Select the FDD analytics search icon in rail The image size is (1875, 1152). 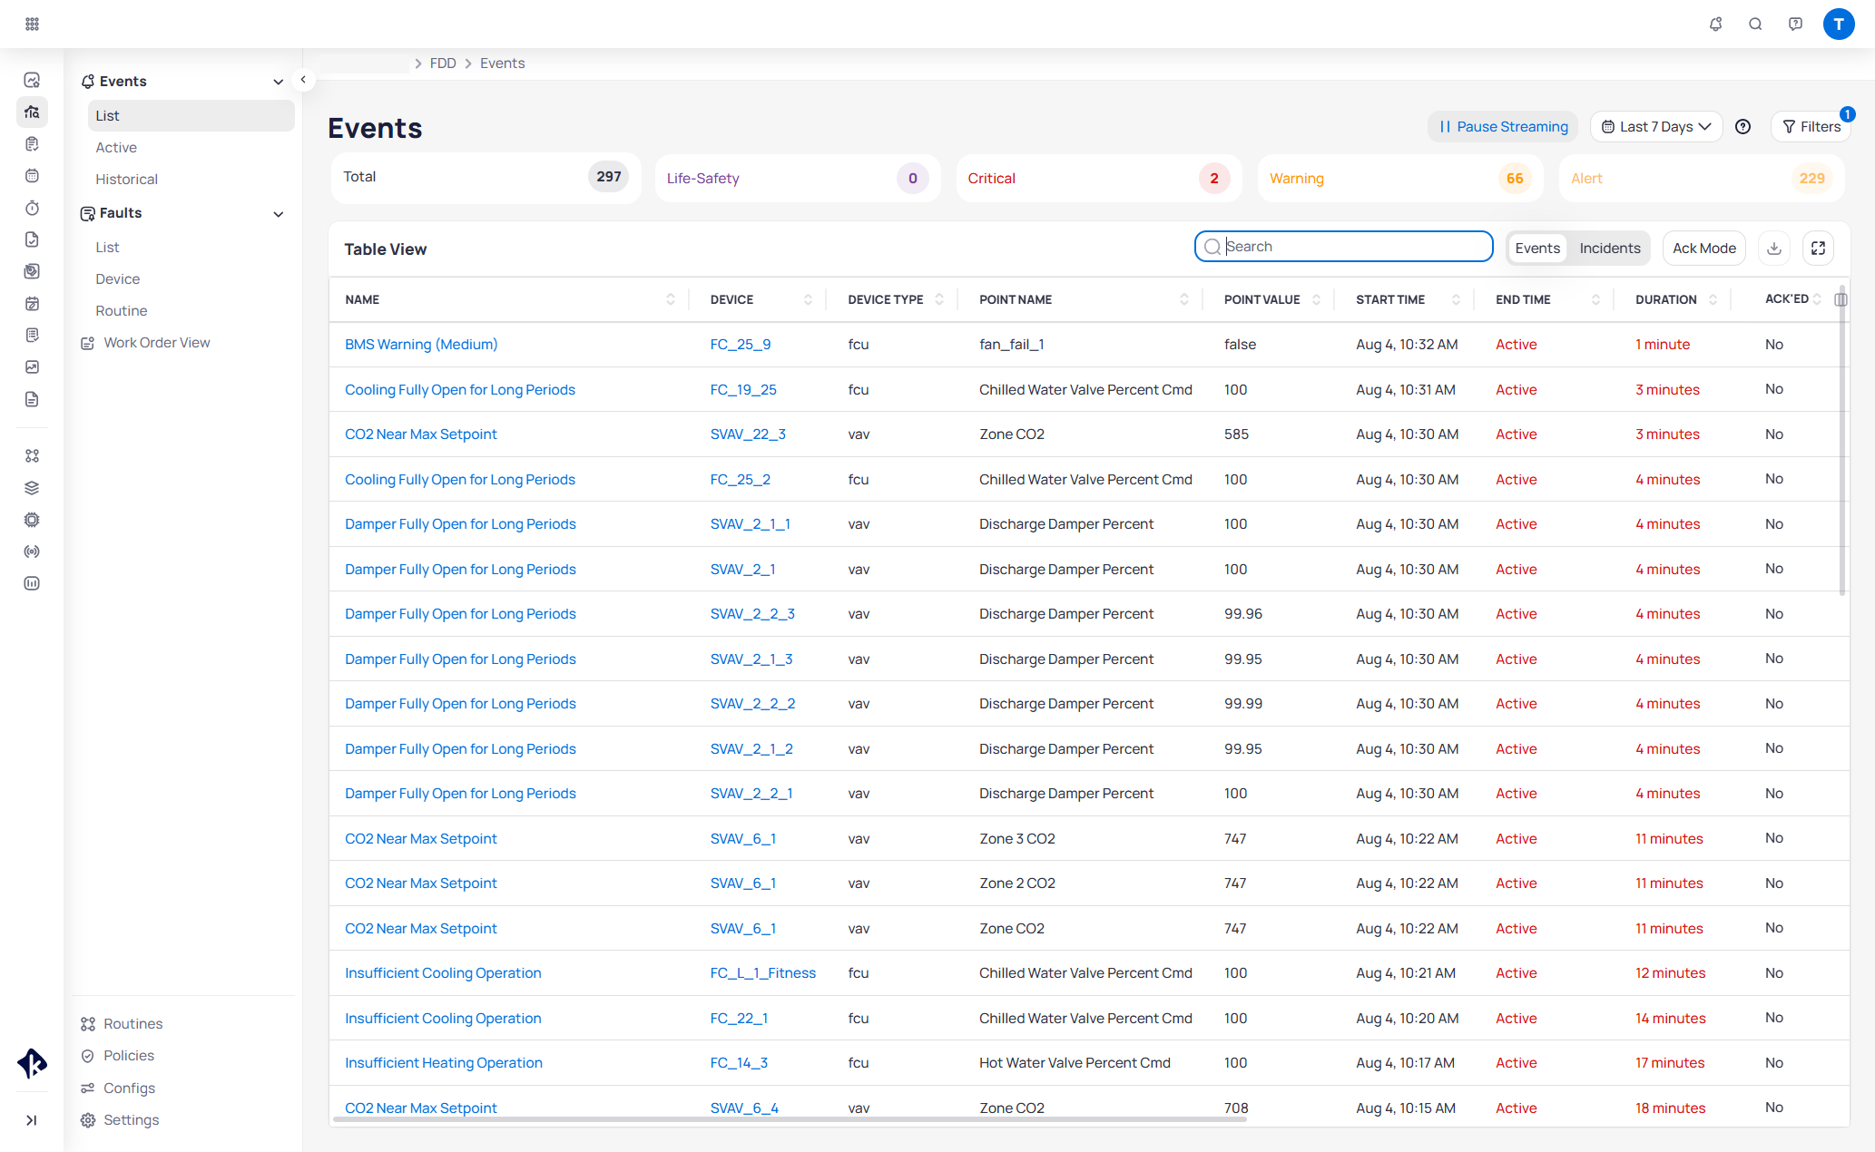(x=32, y=112)
